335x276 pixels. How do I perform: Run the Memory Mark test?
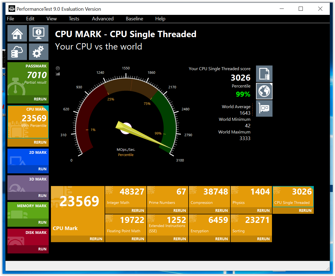[28, 223]
